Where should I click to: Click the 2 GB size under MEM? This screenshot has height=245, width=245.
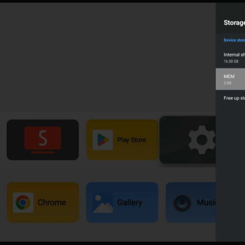(227, 83)
